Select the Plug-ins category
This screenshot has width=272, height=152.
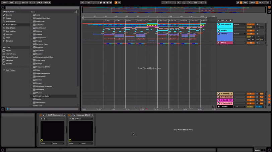coord(9,35)
